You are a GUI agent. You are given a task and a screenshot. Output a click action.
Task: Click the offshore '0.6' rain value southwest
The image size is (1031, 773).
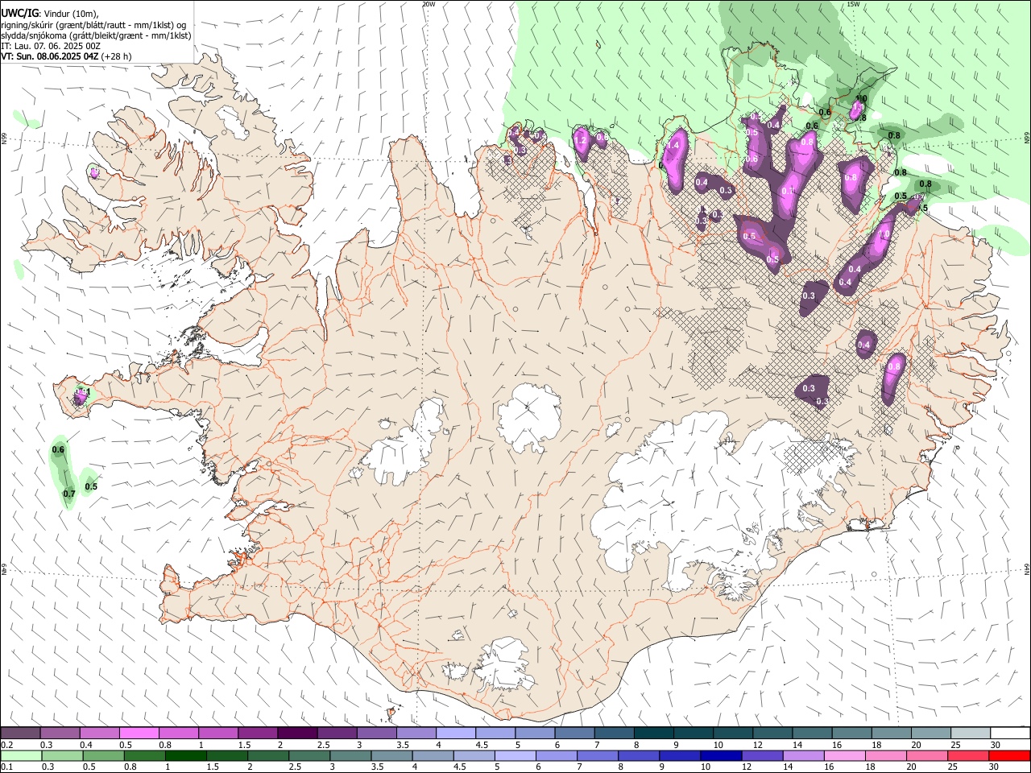(x=58, y=449)
